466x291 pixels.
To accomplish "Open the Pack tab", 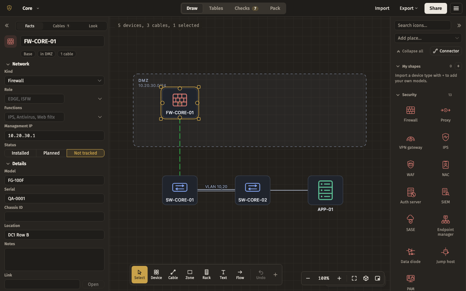I will pos(275,8).
